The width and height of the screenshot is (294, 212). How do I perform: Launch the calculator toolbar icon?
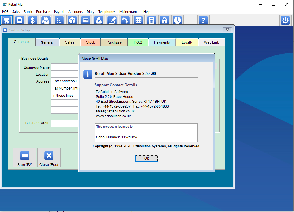pyautogui.click(x=152, y=20)
